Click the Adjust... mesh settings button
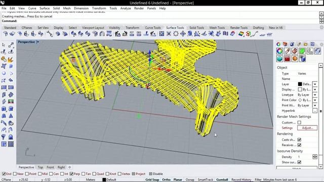This screenshot has width=324, height=182. [307, 128]
